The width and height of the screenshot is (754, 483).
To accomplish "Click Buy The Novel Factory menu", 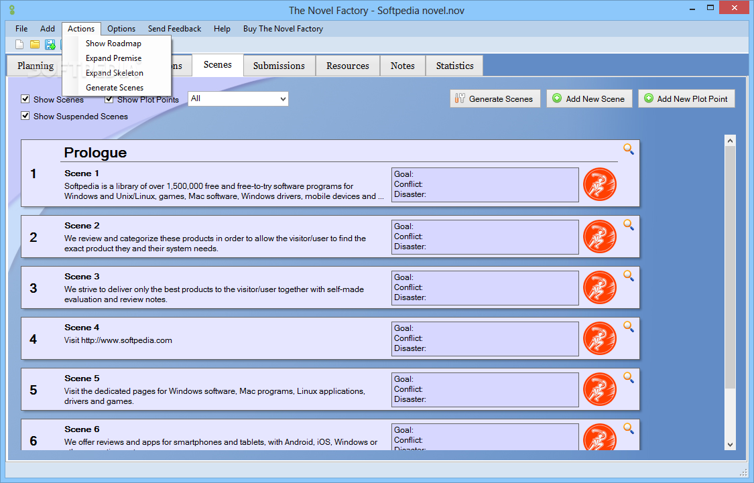I will point(284,29).
